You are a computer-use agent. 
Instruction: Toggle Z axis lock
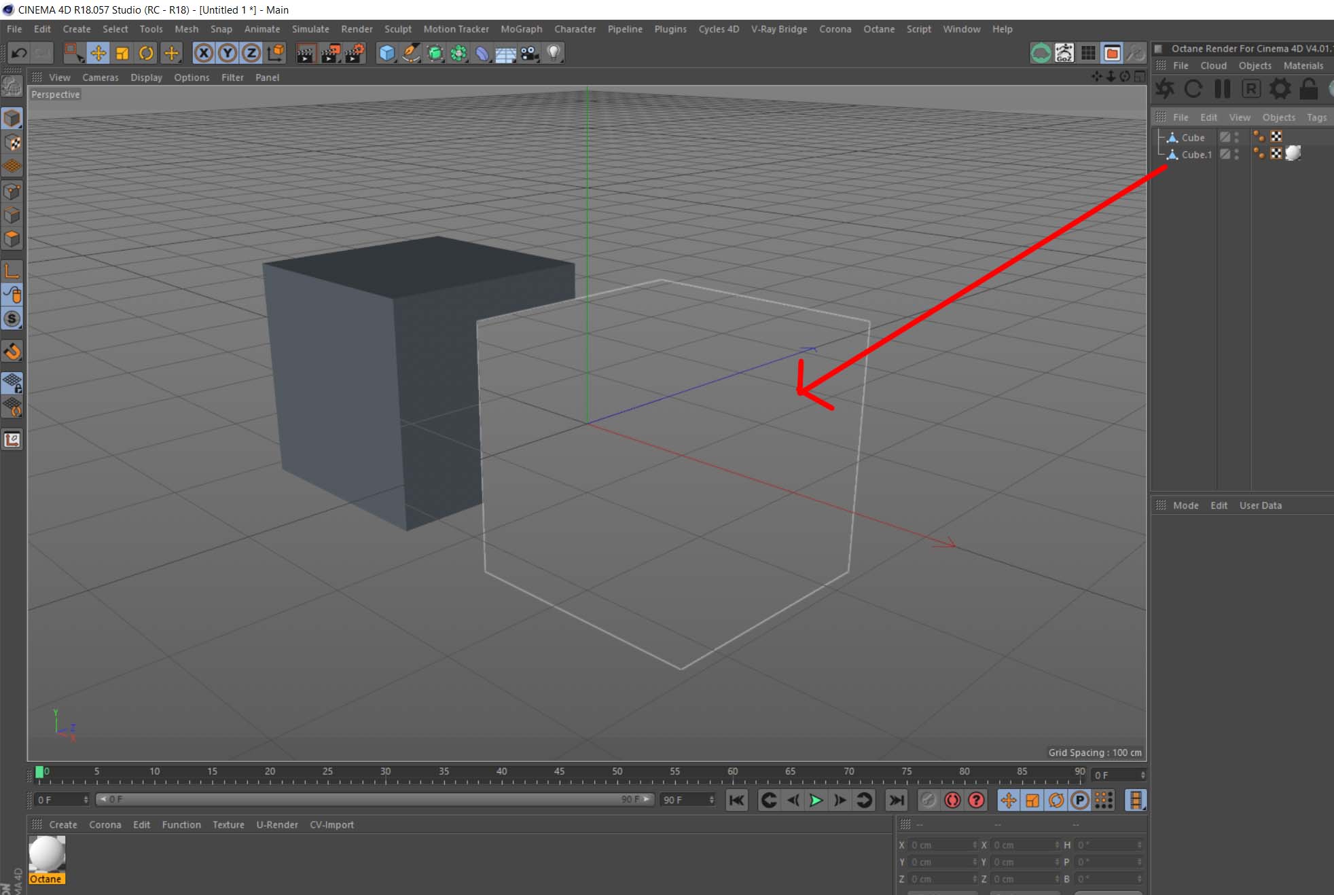click(251, 53)
